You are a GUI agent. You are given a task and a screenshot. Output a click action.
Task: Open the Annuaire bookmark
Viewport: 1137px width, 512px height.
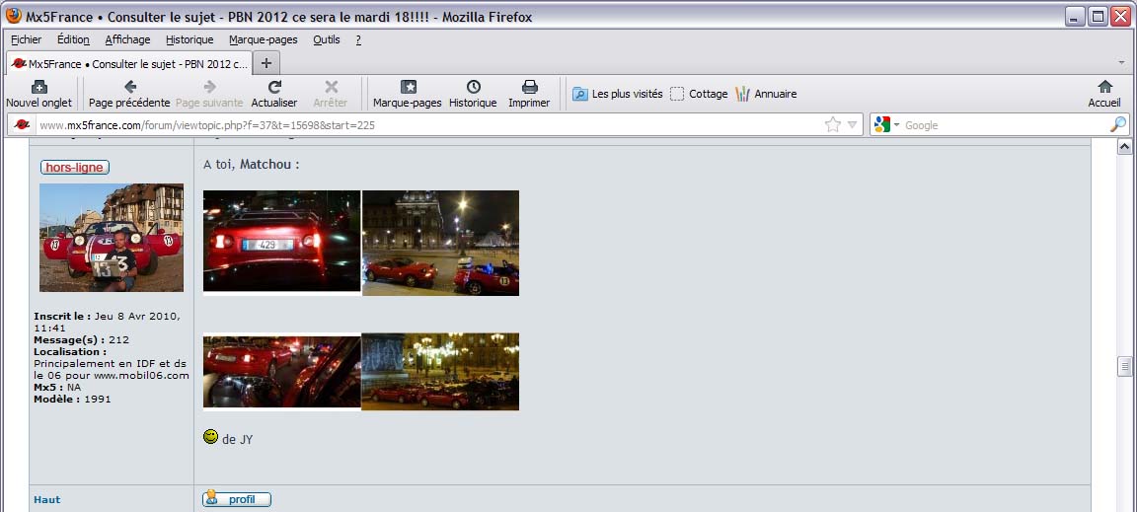(766, 94)
